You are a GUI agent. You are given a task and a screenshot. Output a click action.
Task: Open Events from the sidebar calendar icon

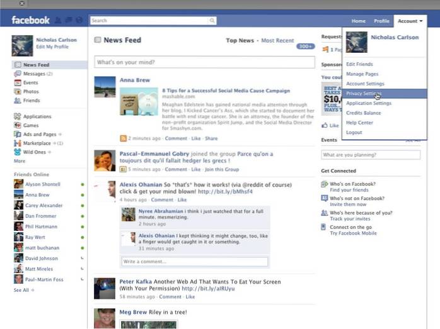pyautogui.click(x=18, y=82)
